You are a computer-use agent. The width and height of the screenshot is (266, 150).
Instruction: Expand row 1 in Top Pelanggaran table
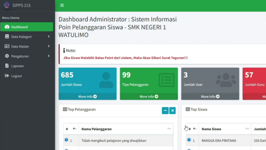pyautogui.click(x=66, y=140)
